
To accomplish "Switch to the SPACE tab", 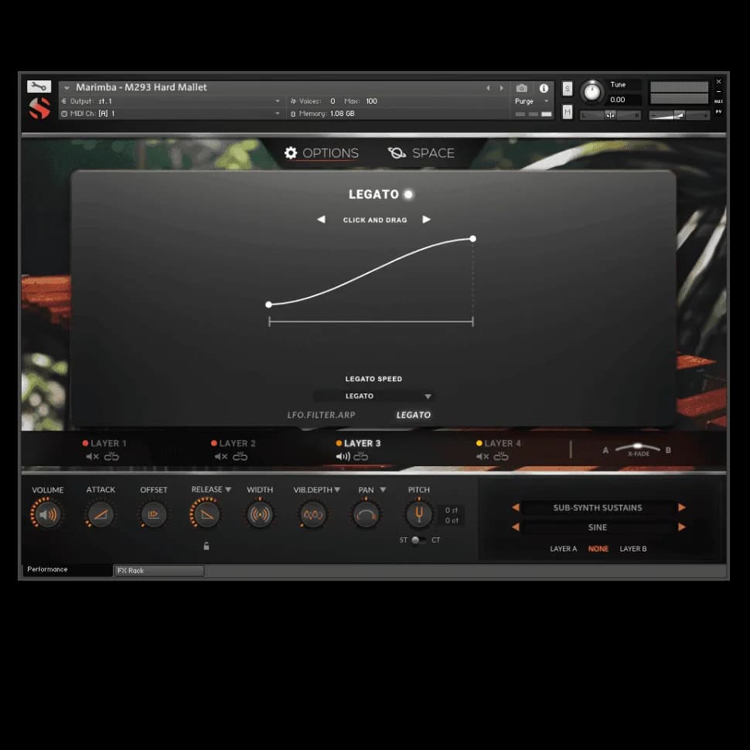I will click(432, 153).
